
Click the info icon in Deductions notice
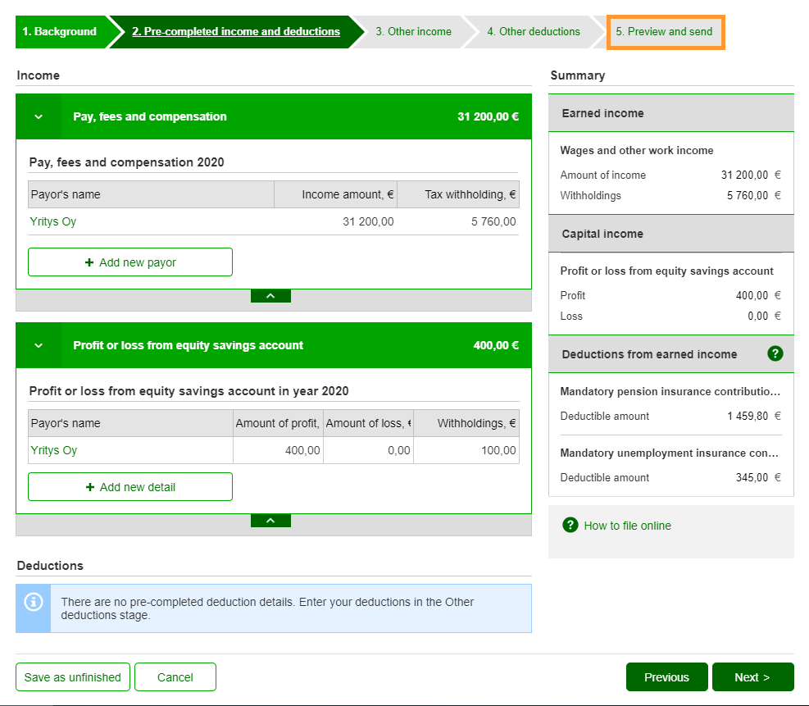(x=34, y=602)
